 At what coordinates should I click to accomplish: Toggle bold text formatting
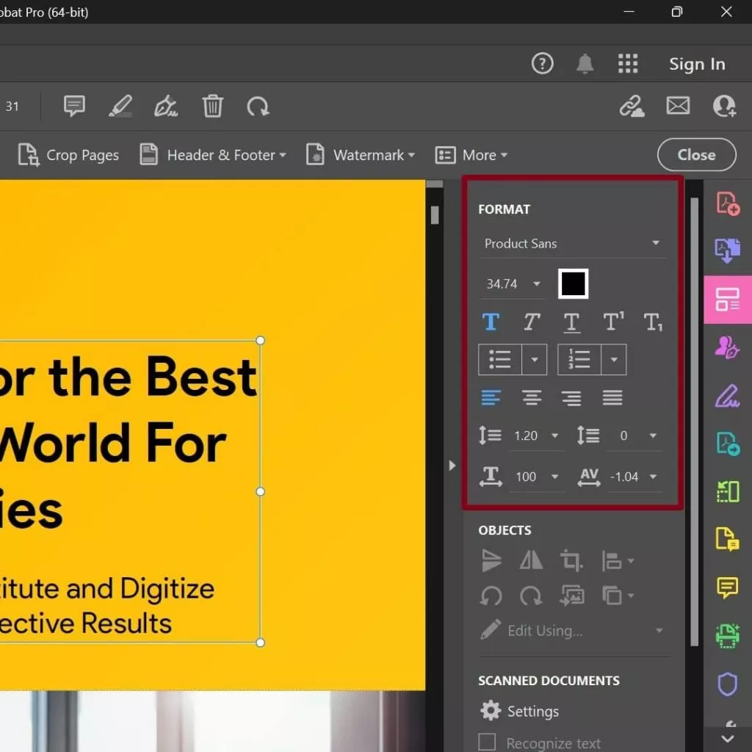click(491, 322)
